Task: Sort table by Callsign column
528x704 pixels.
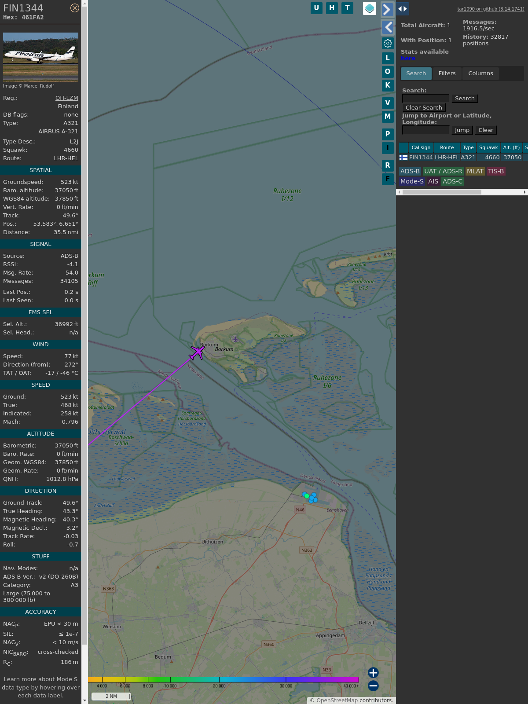Action: tap(421, 148)
